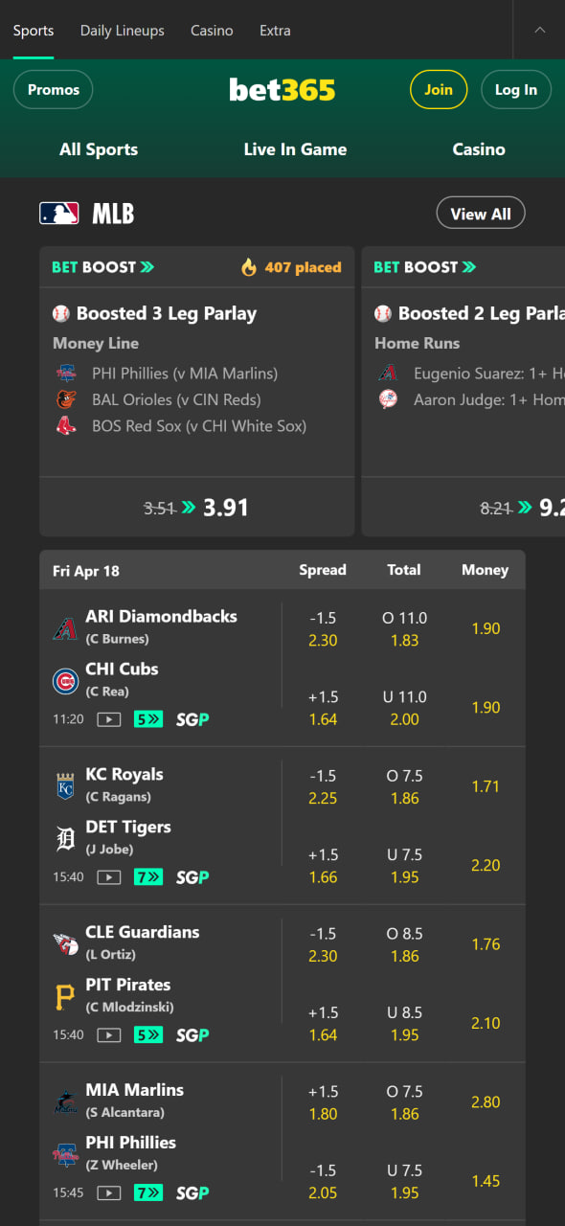565x1226 pixels.
Task: Click the Join button
Action: click(x=439, y=90)
